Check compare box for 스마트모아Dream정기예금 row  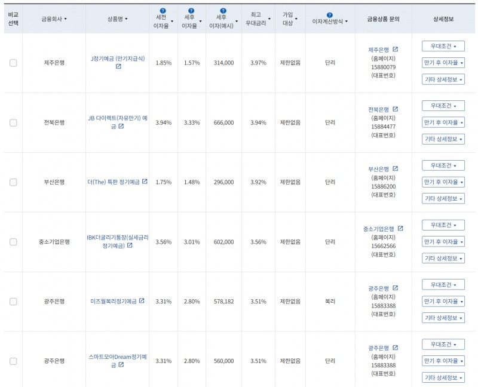click(x=13, y=361)
